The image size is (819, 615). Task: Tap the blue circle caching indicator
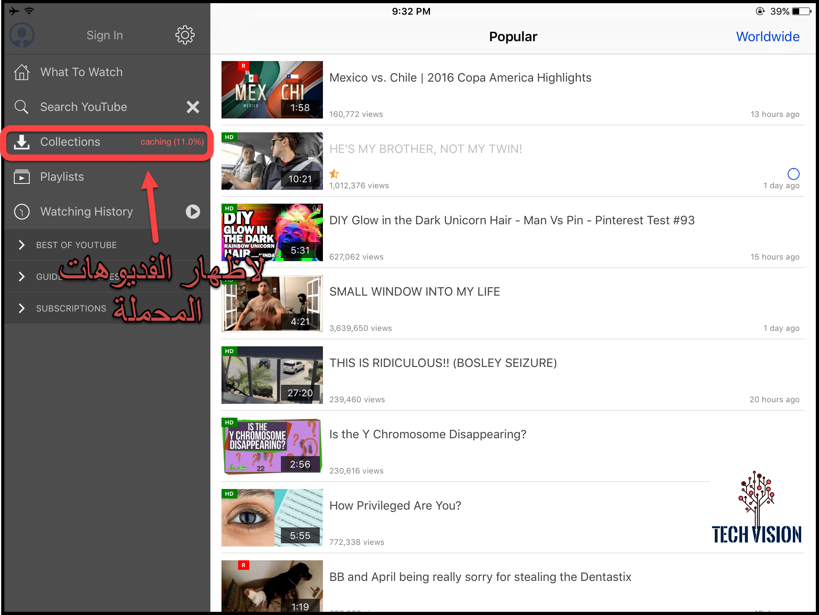click(793, 174)
